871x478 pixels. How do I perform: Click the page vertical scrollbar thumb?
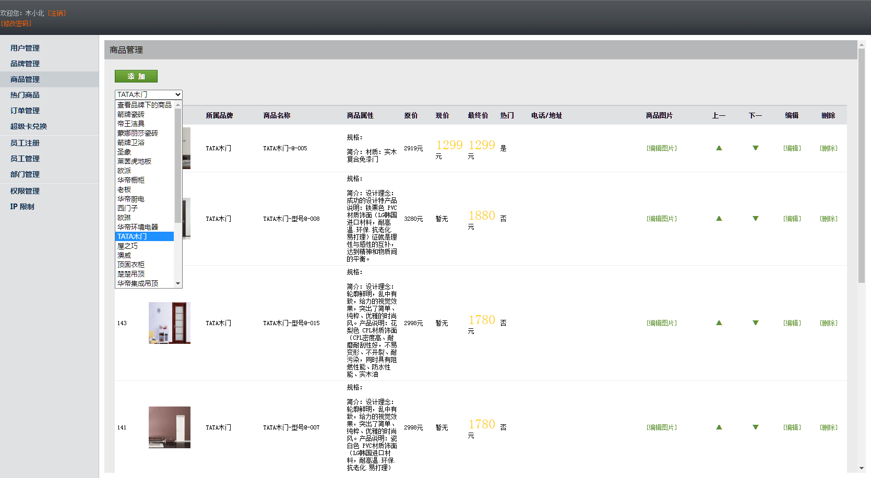(x=862, y=166)
